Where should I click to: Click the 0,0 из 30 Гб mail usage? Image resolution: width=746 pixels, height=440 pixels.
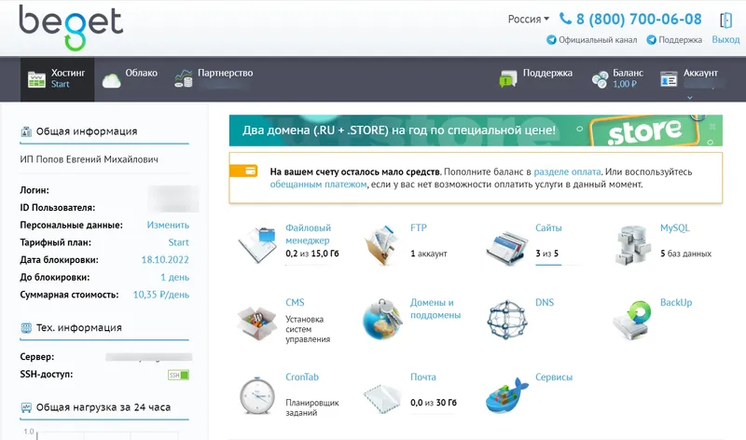(434, 403)
